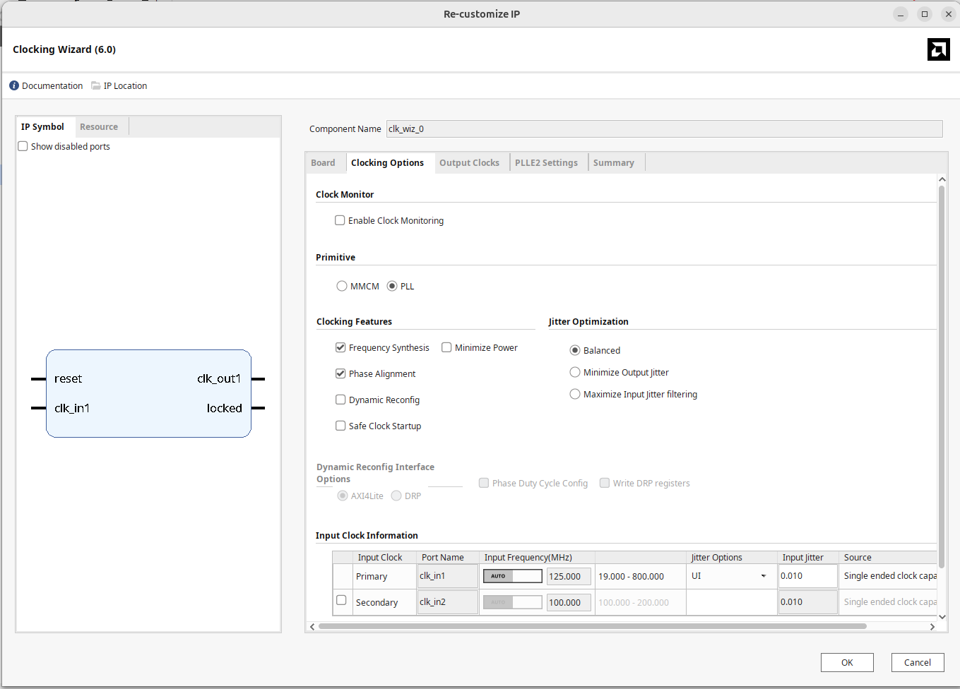Enable the Secondary input clock checkbox
This screenshot has height=689, width=960.
[x=341, y=600]
